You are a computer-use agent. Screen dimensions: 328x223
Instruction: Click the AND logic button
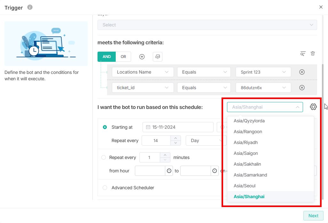(x=106, y=57)
